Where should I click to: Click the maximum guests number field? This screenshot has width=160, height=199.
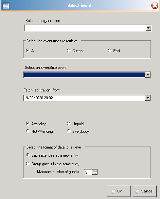coord(88,172)
